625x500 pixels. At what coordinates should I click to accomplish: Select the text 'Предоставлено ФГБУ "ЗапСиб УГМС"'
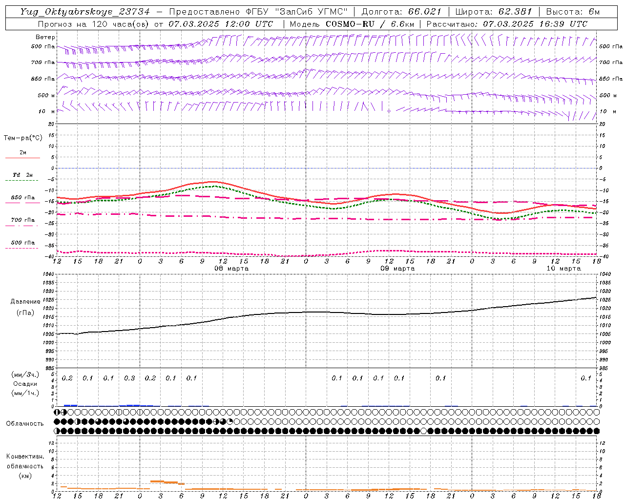point(259,12)
